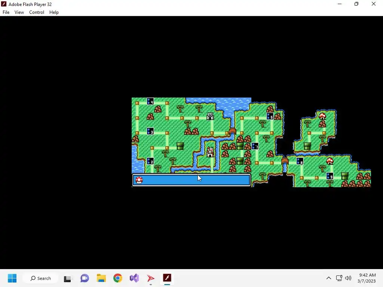Select level 7 tile on the map
Image resolution: width=383 pixels, height=287 pixels.
pos(255,146)
